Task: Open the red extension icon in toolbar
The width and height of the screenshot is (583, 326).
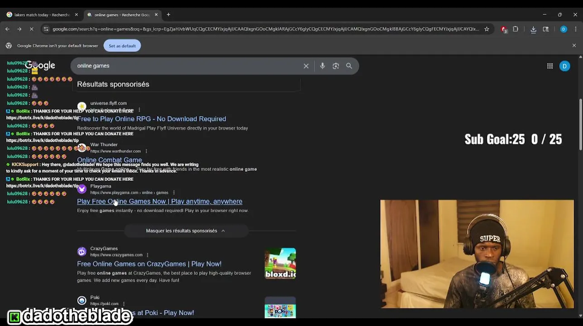Action: point(504,29)
